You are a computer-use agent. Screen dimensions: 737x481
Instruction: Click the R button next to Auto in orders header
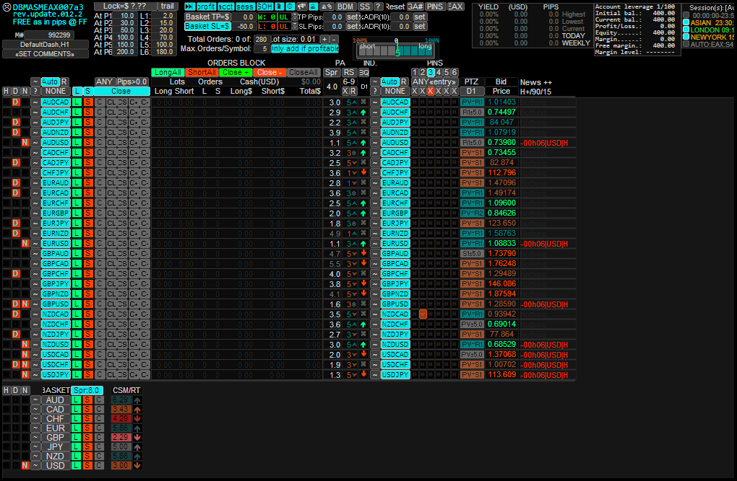point(64,81)
